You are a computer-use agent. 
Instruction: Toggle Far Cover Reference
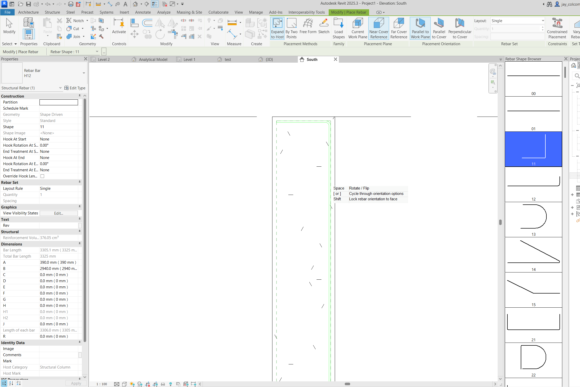coord(399,28)
